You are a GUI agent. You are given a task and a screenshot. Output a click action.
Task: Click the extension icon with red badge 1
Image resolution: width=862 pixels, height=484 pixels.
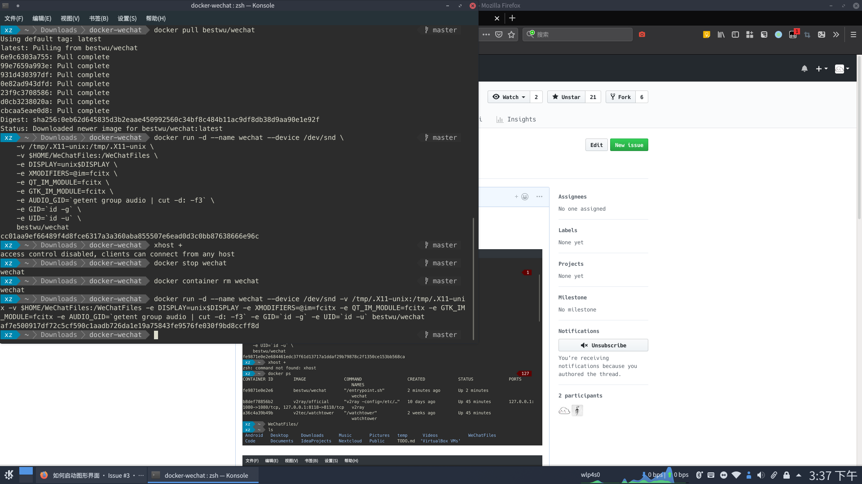click(x=792, y=35)
